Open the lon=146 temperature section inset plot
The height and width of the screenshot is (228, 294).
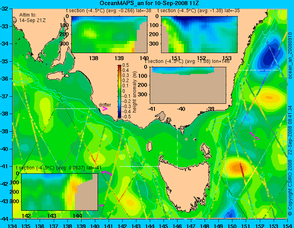click(188, 85)
